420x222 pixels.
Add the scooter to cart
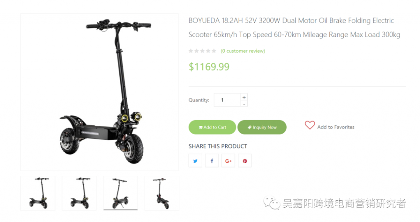pos(212,127)
